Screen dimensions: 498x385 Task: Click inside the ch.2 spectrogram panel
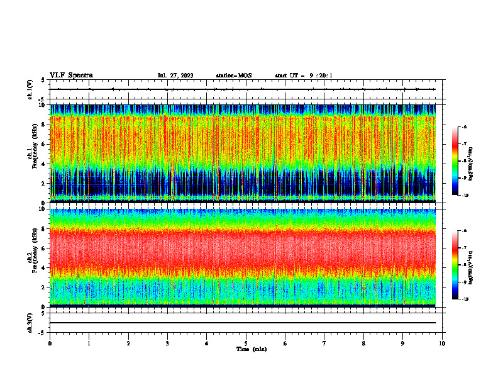coord(242,258)
